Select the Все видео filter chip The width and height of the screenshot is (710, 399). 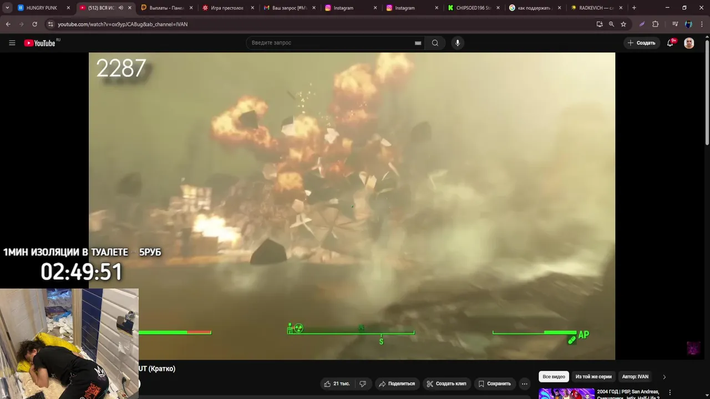[554, 377]
